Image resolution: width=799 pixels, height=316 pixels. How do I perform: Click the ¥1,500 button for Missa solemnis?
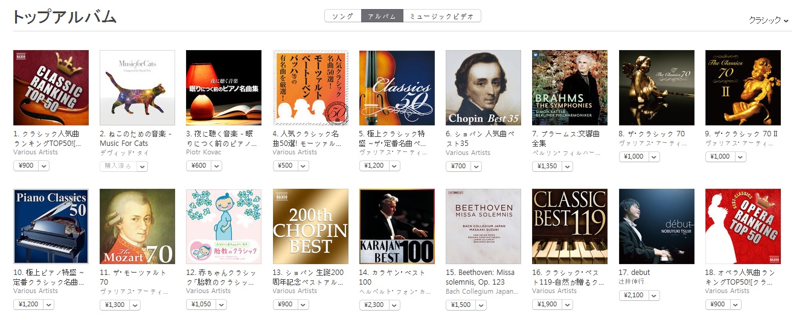462,305
